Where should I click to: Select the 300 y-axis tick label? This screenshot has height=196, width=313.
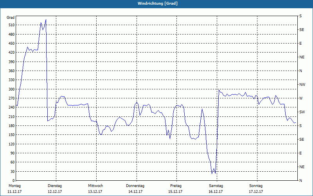11,89
